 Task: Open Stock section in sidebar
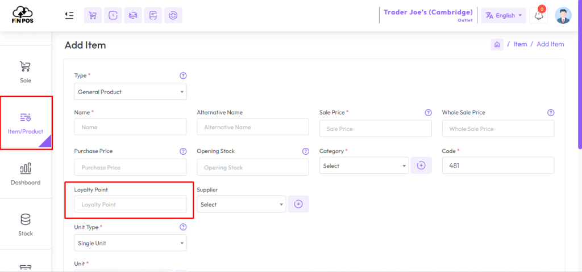(x=26, y=224)
